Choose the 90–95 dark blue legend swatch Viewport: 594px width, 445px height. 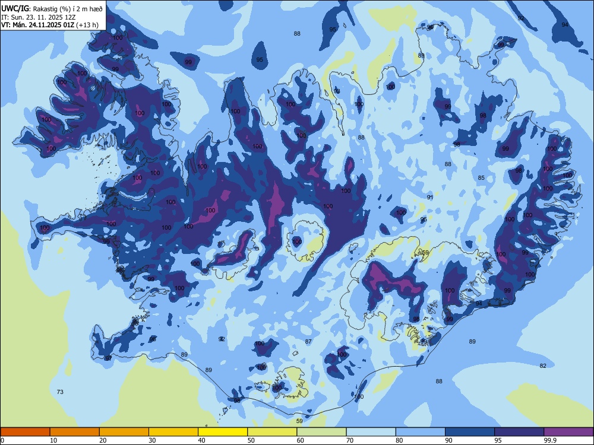[470, 432]
